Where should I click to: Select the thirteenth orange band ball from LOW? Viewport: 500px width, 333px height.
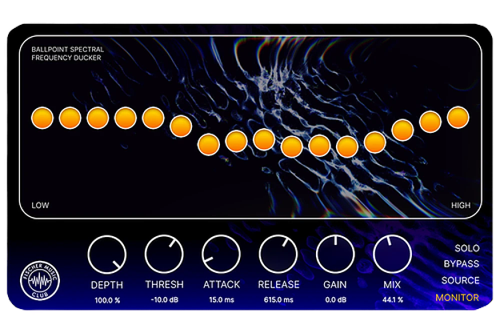(x=375, y=142)
